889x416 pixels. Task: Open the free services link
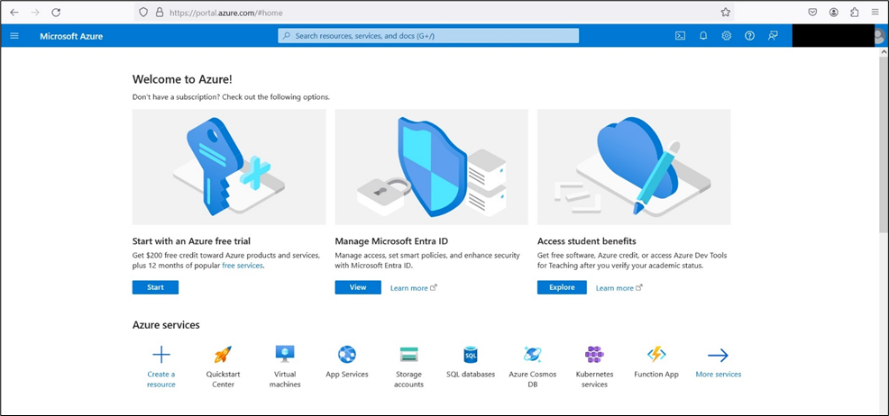point(243,266)
